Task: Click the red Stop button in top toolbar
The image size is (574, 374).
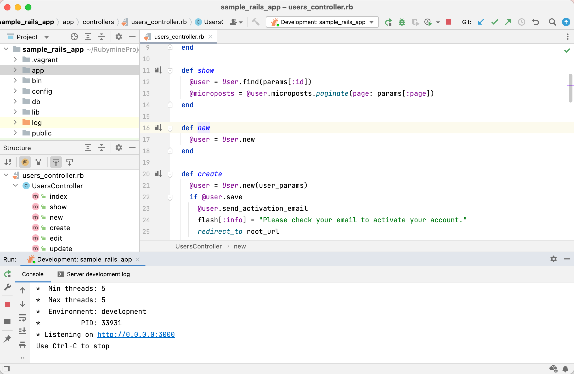Action: 448,22
